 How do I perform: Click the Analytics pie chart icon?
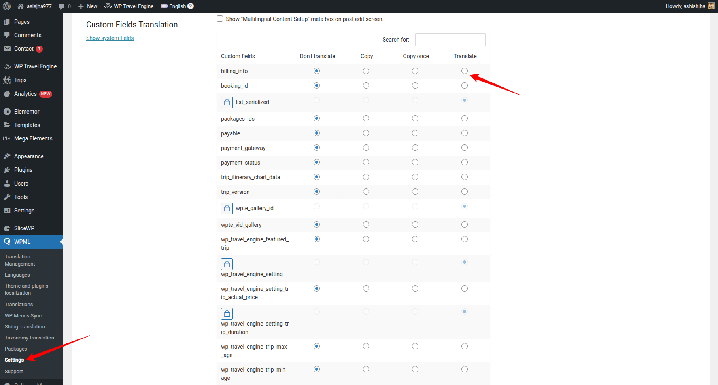click(7, 94)
